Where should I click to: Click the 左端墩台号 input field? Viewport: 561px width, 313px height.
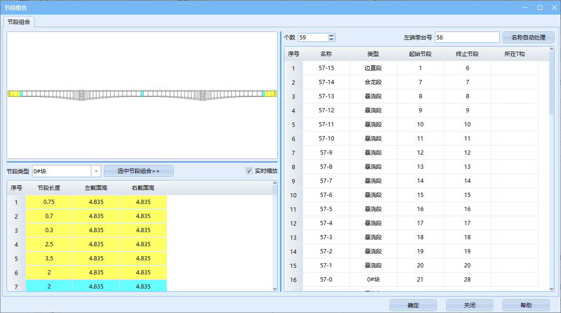coord(467,38)
